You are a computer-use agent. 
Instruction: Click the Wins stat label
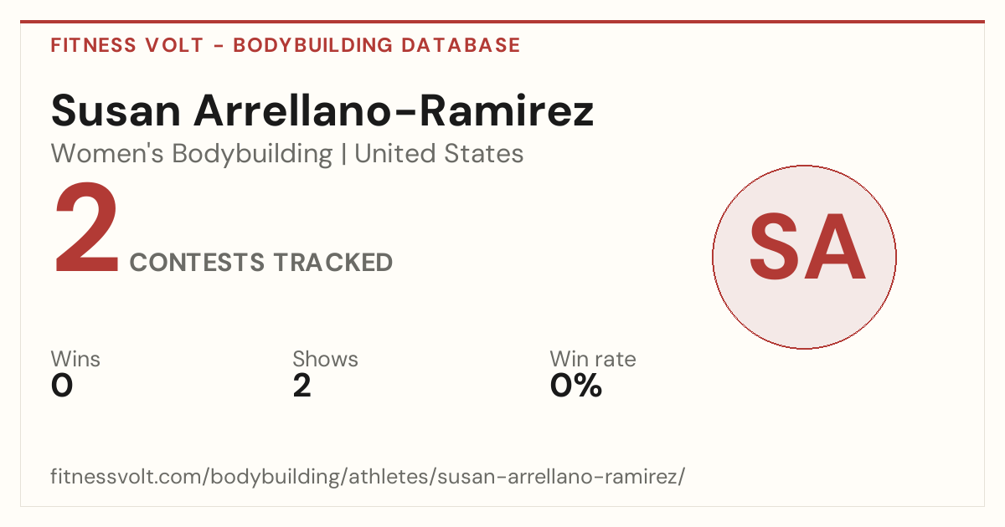[75, 360]
